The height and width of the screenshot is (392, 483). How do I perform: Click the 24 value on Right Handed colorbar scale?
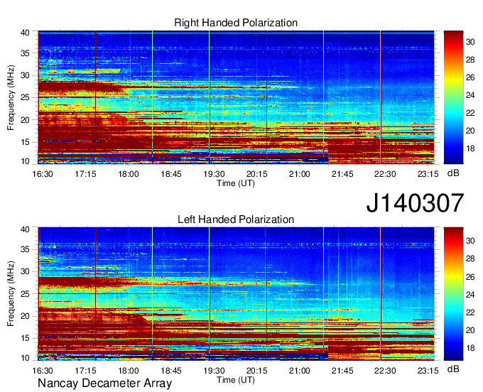coord(470,95)
